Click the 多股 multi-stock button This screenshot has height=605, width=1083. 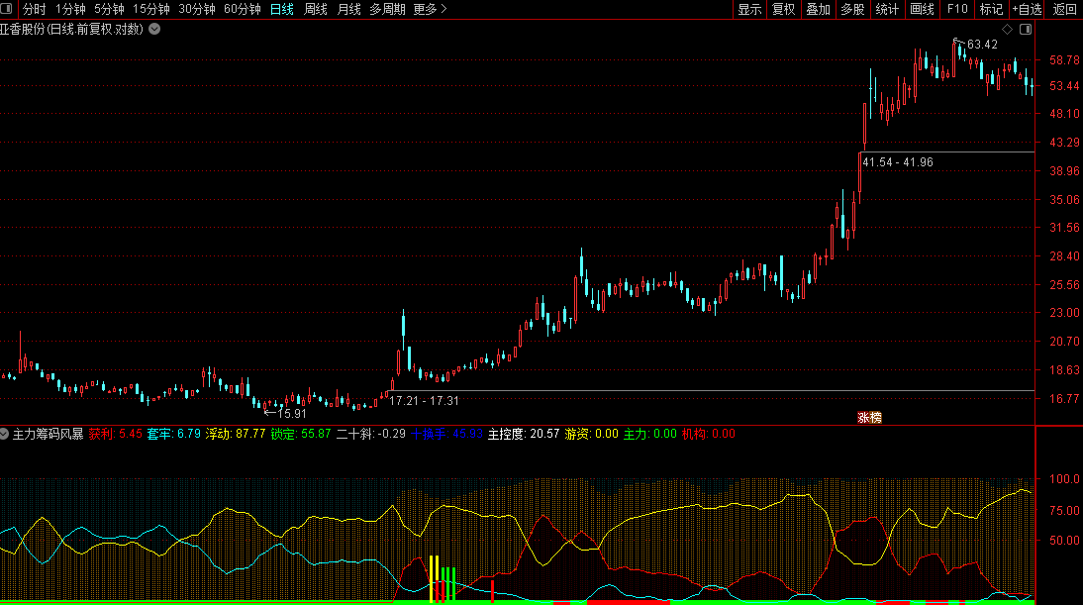click(x=853, y=9)
